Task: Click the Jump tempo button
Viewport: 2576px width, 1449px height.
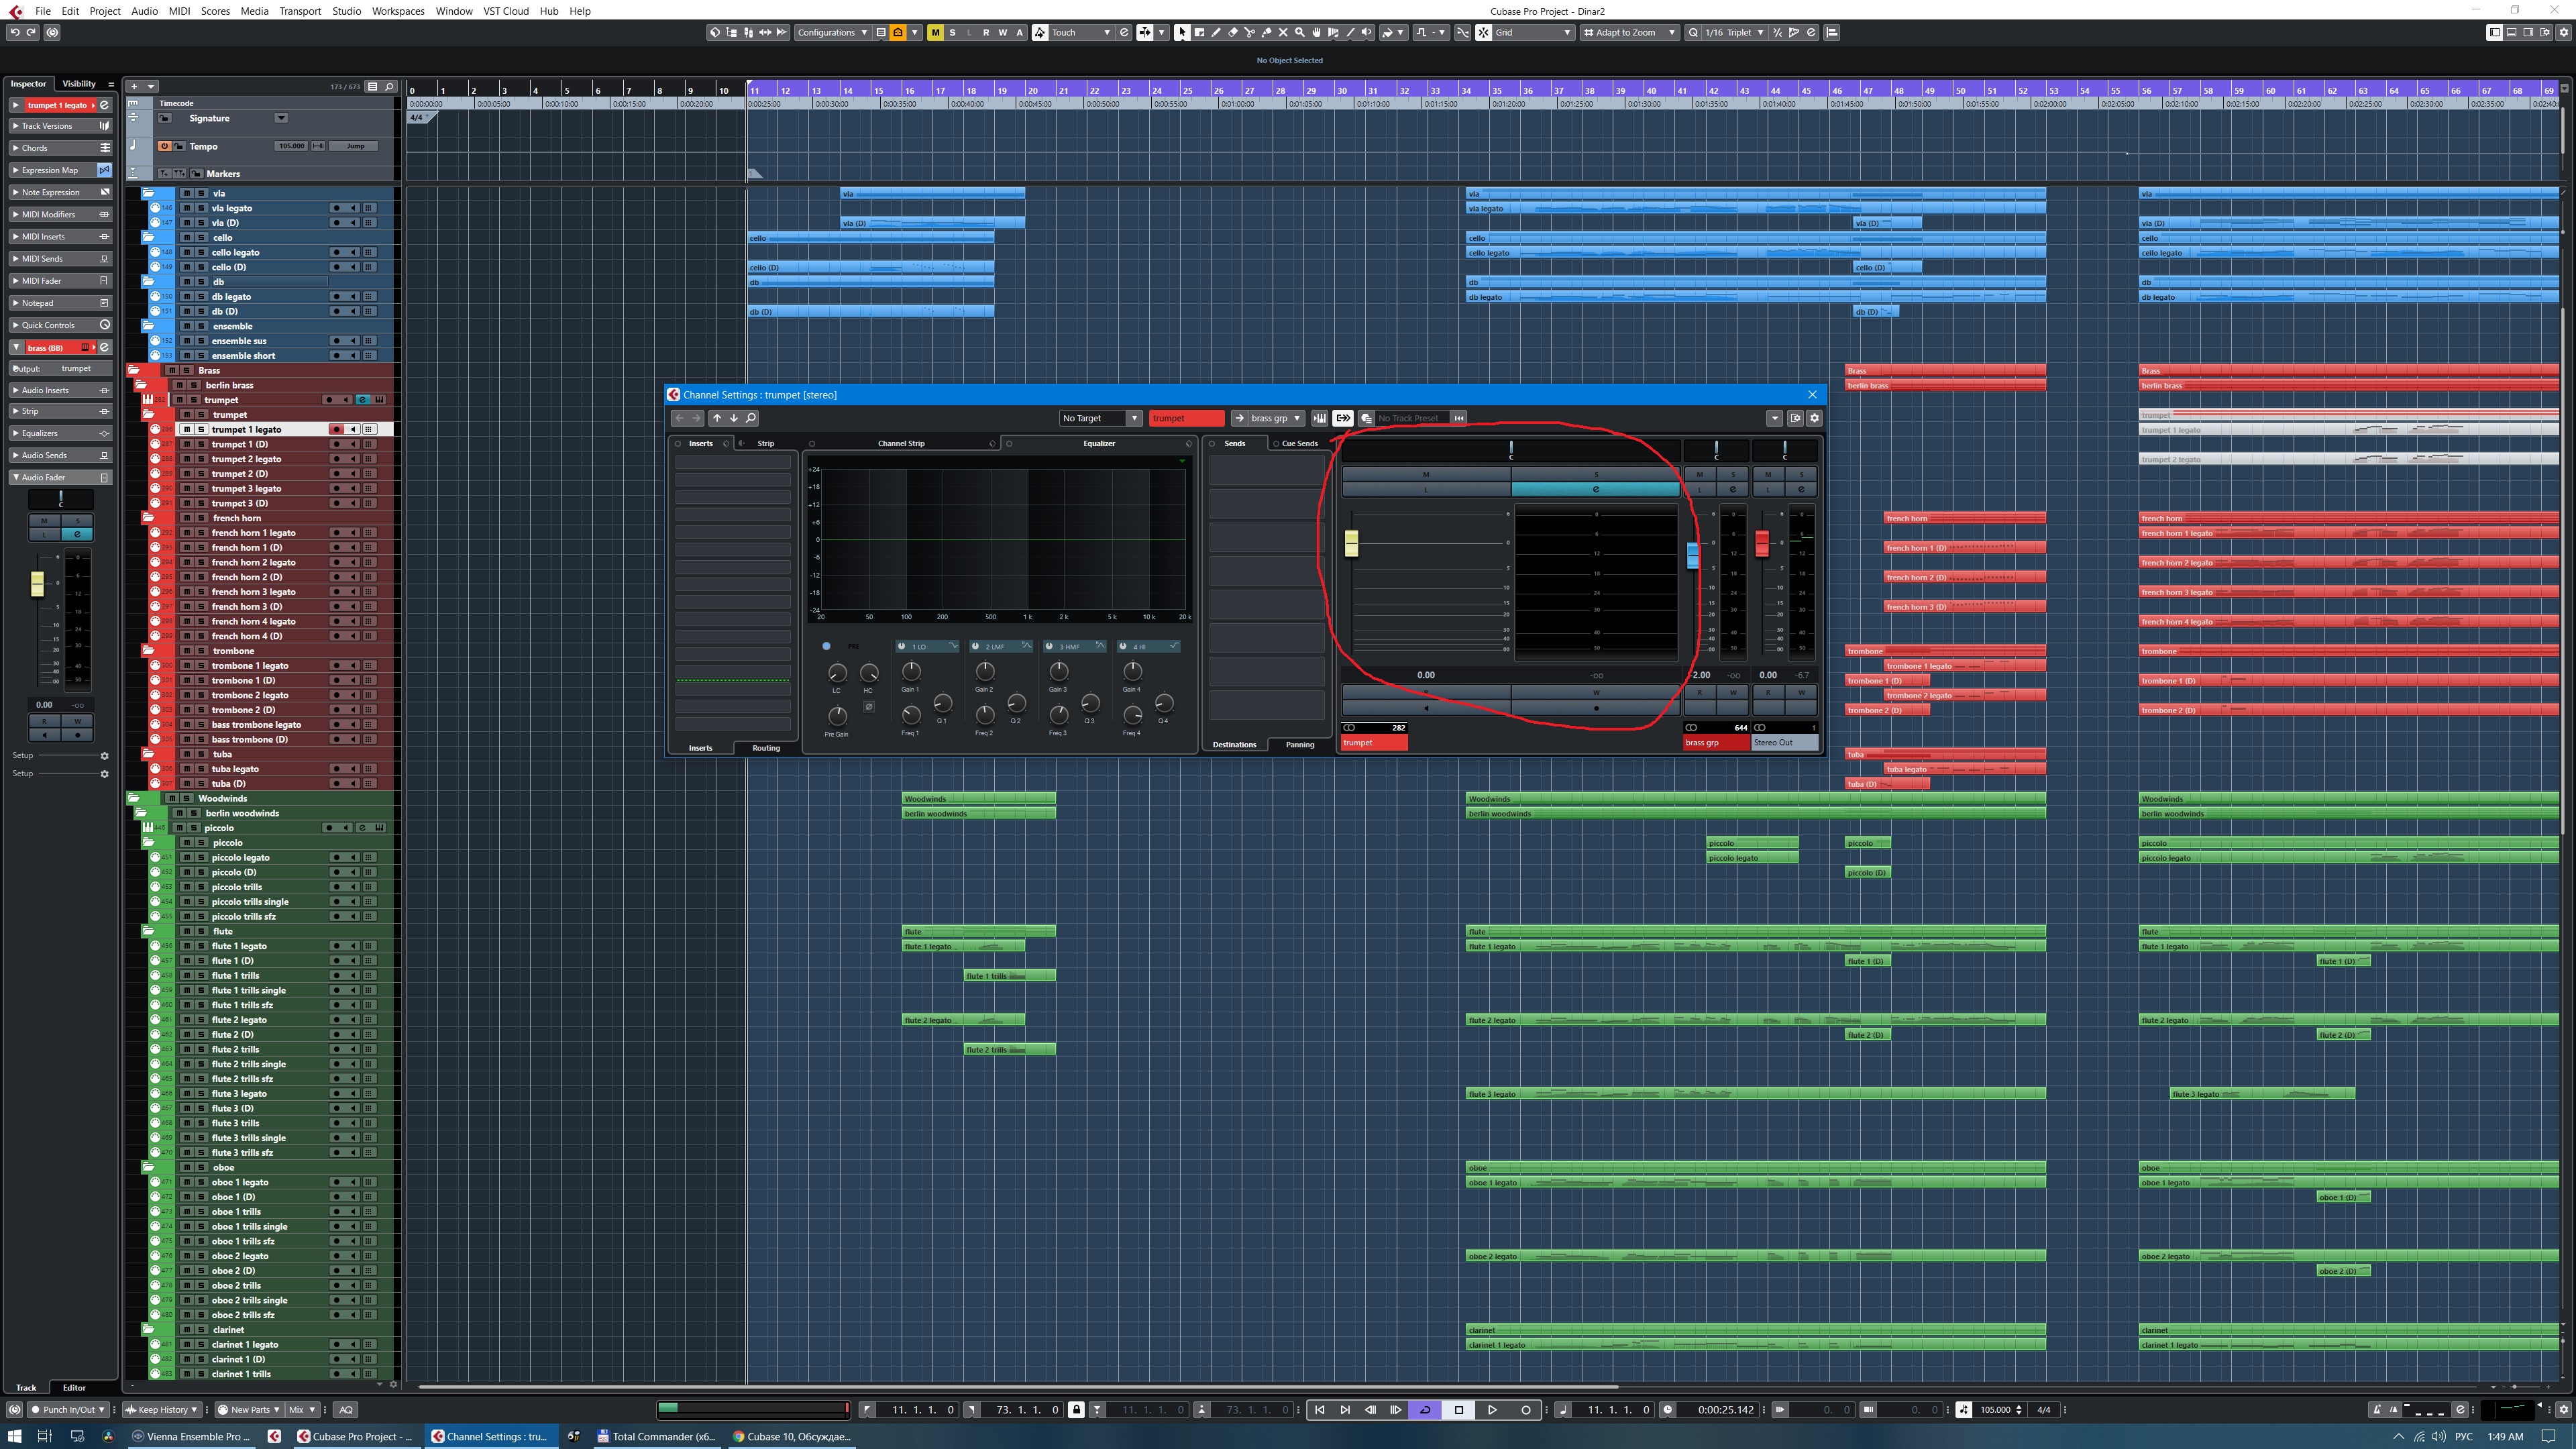Action: [x=355, y=146]
